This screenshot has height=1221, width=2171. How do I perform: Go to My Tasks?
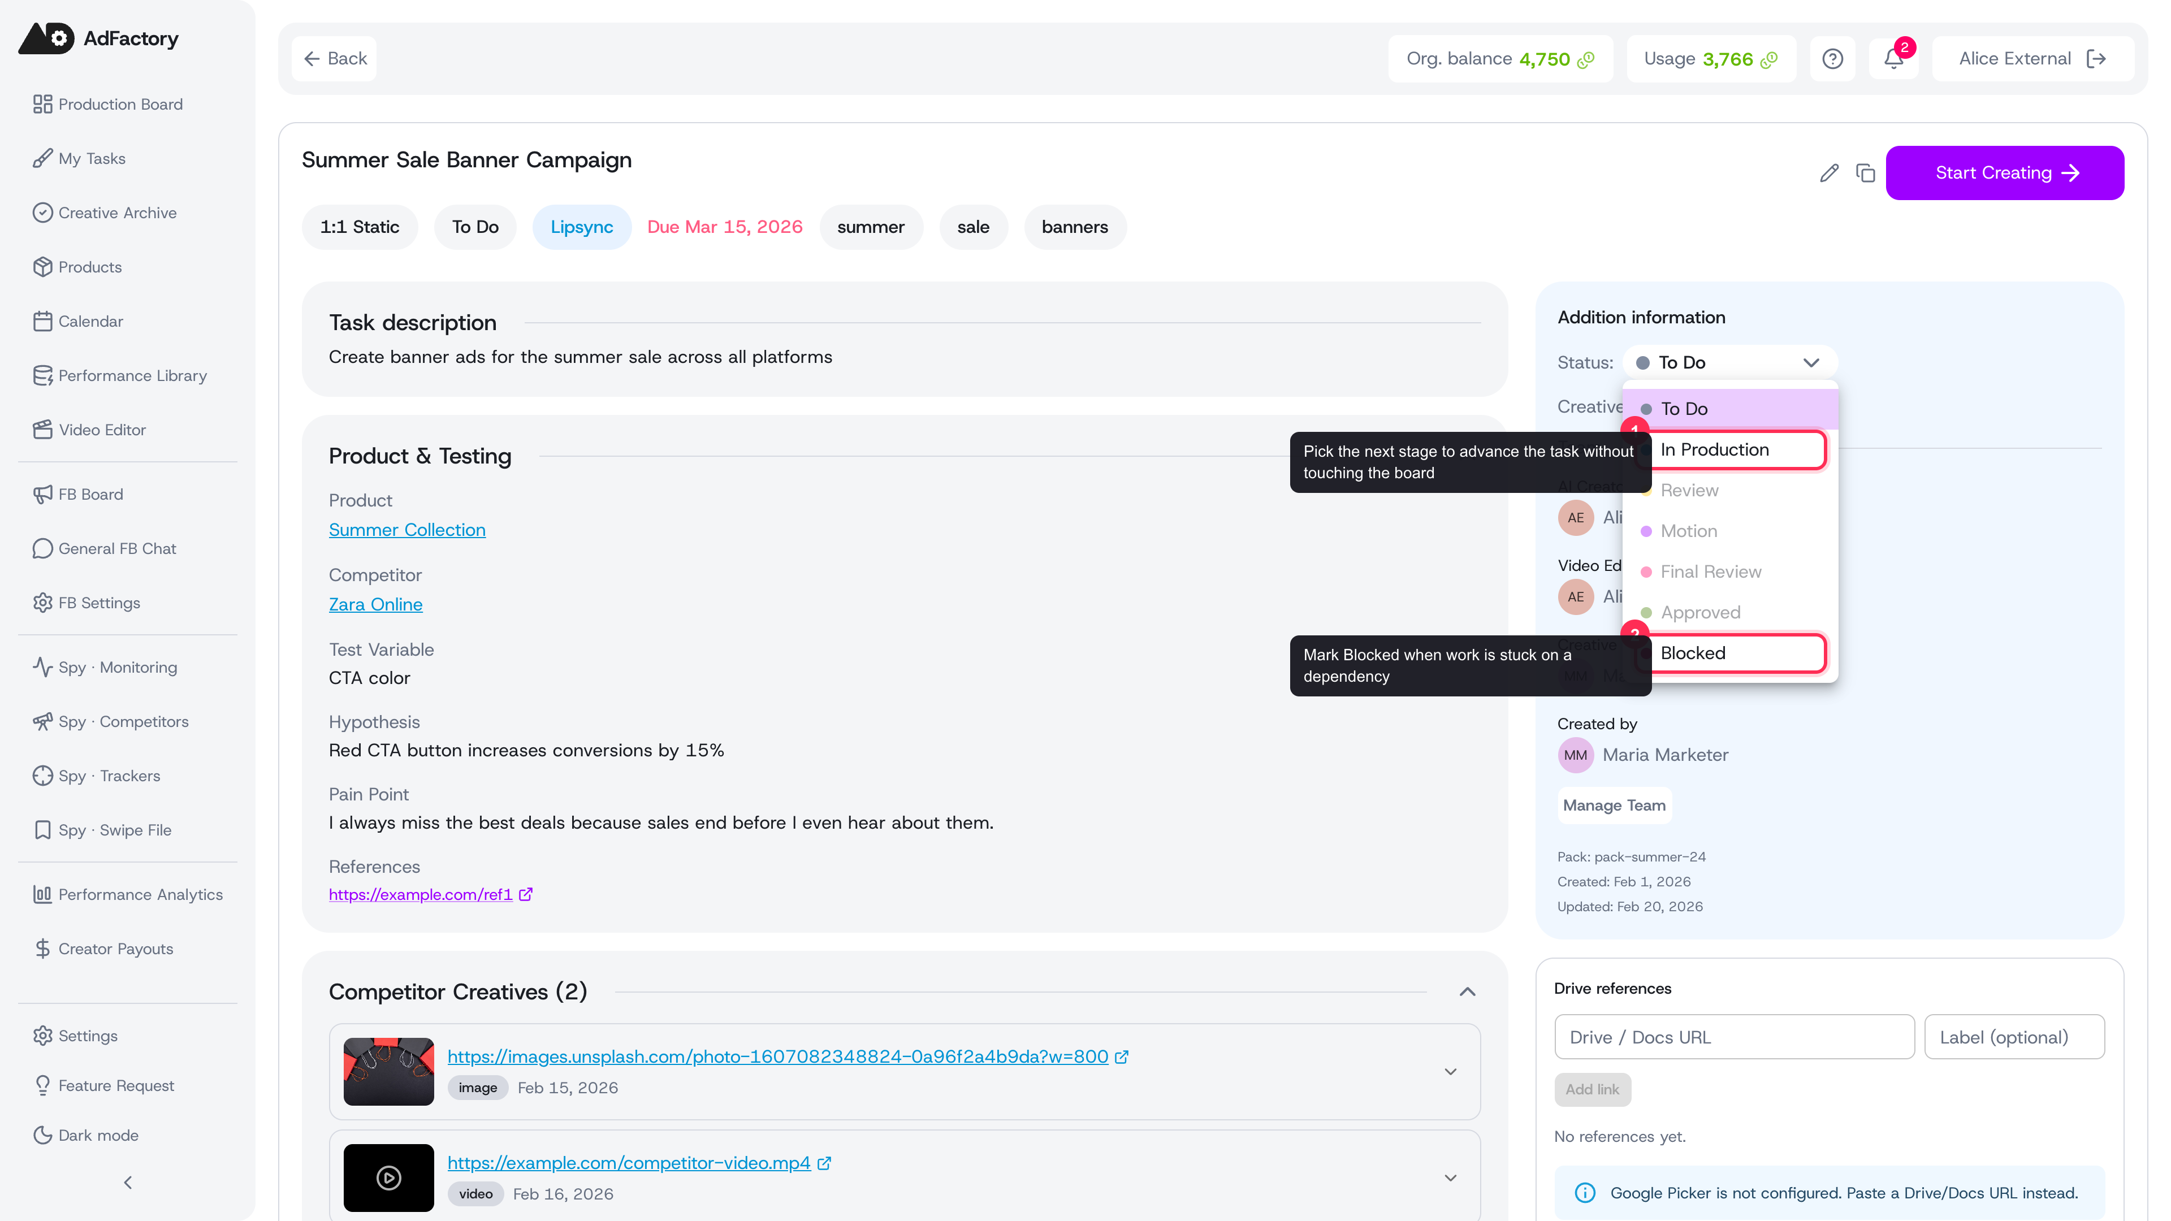(x=79, y=158)
